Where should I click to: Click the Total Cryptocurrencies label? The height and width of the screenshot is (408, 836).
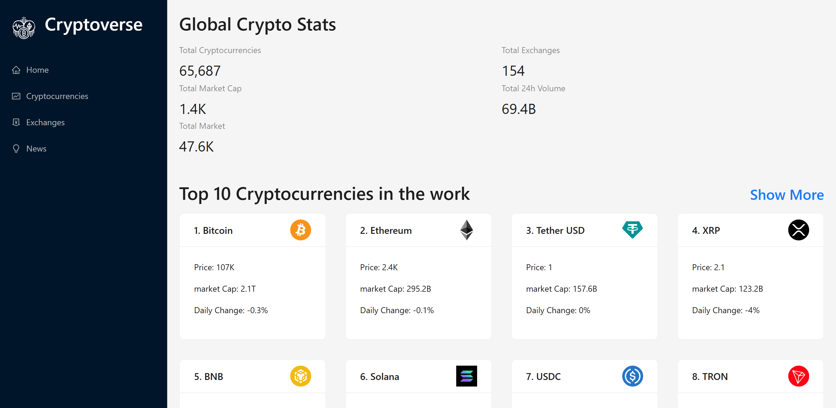pyautogui.click(x=220, y=50)
